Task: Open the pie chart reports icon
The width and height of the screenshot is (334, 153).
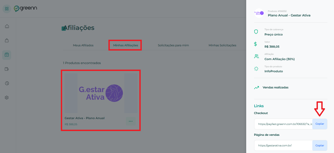Action: [7, 83]
